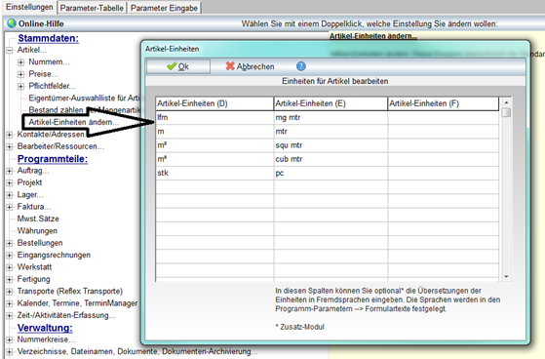The height and width of the screenshot is (359, 545).
Task: Edit the 'squ mtr' translation cell
Action: click(331, 145)
